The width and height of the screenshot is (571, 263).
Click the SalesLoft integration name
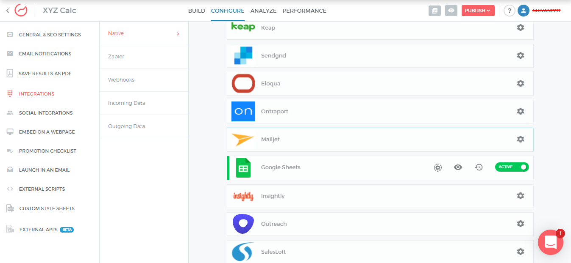[x=273, y=252]
